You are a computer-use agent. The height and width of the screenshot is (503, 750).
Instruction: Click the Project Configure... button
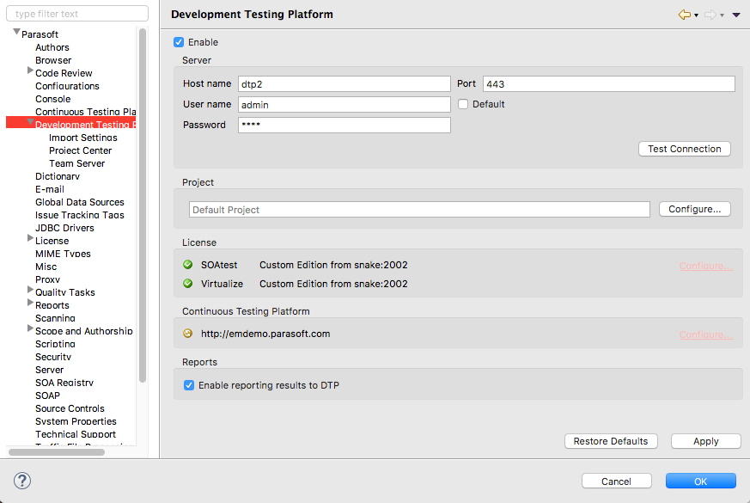(694, 209)
